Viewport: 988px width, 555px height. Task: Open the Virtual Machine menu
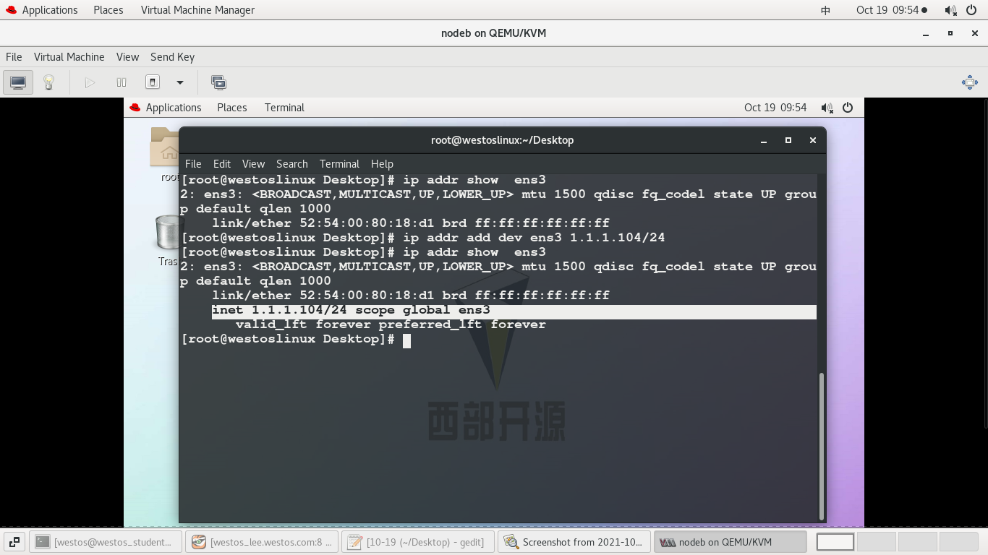pos(69,57)
